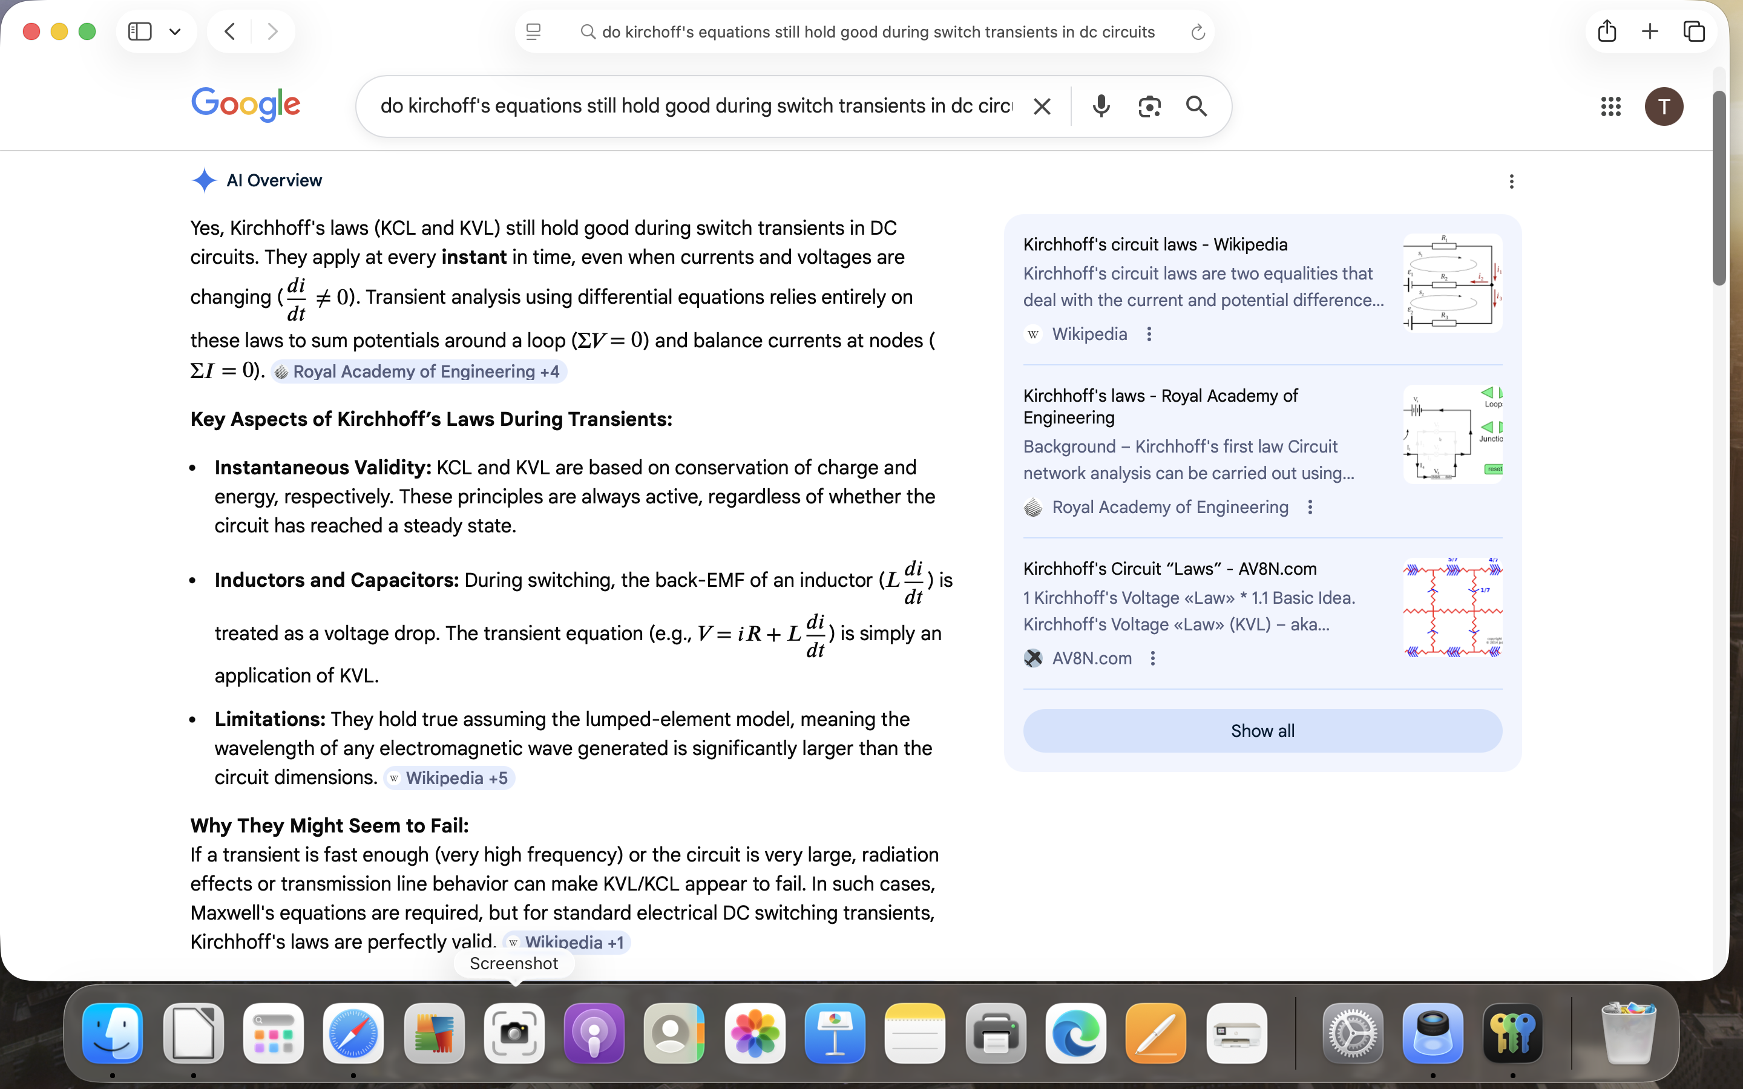Open a new tab with plus icon

(x=1650, y=31)
